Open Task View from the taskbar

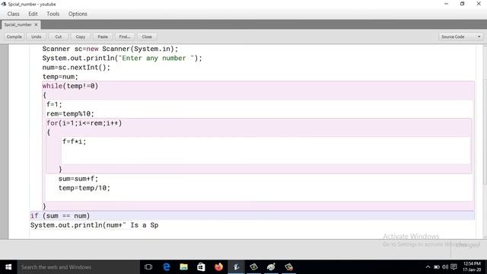pyautogui.click(x=148, y=267)
